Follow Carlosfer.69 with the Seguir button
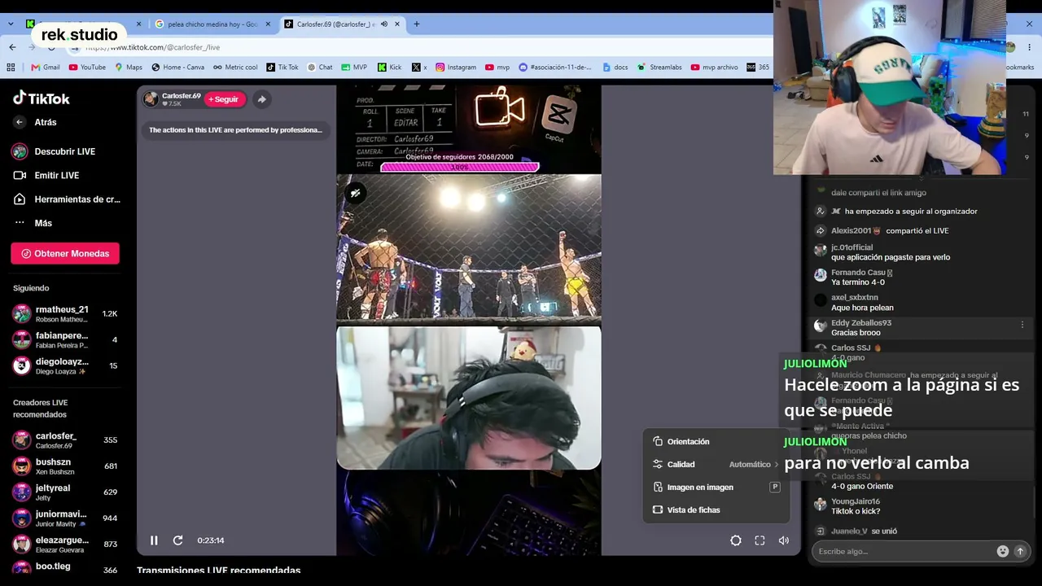Image resolution: width=1042 pixels, height=586 pixels. click(225, 99)
